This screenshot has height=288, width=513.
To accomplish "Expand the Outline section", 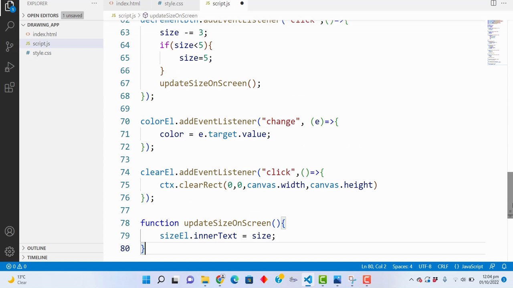I will tap(36, 248).
